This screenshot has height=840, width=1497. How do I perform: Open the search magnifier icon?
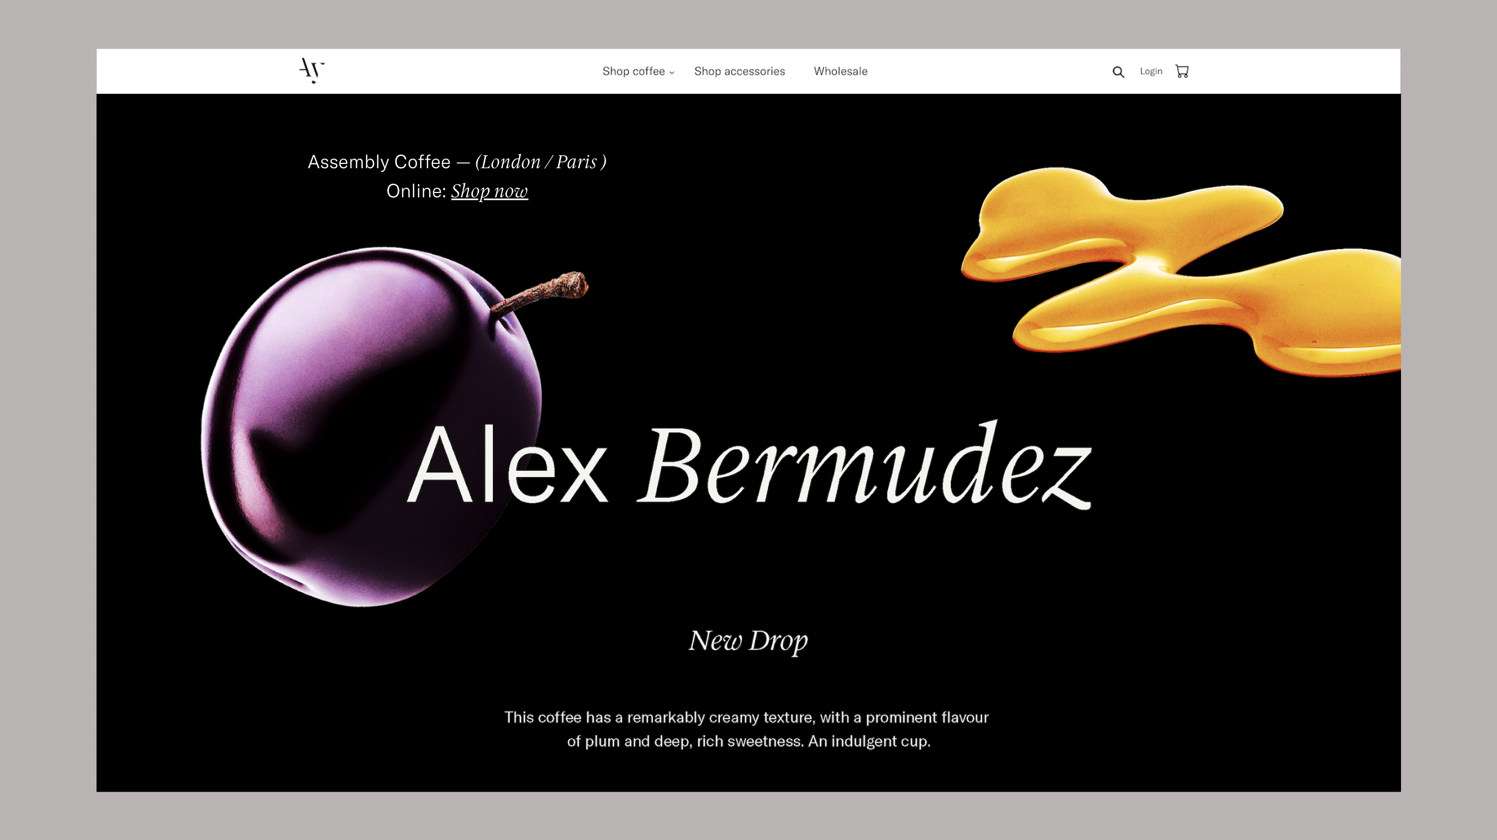1118,72
